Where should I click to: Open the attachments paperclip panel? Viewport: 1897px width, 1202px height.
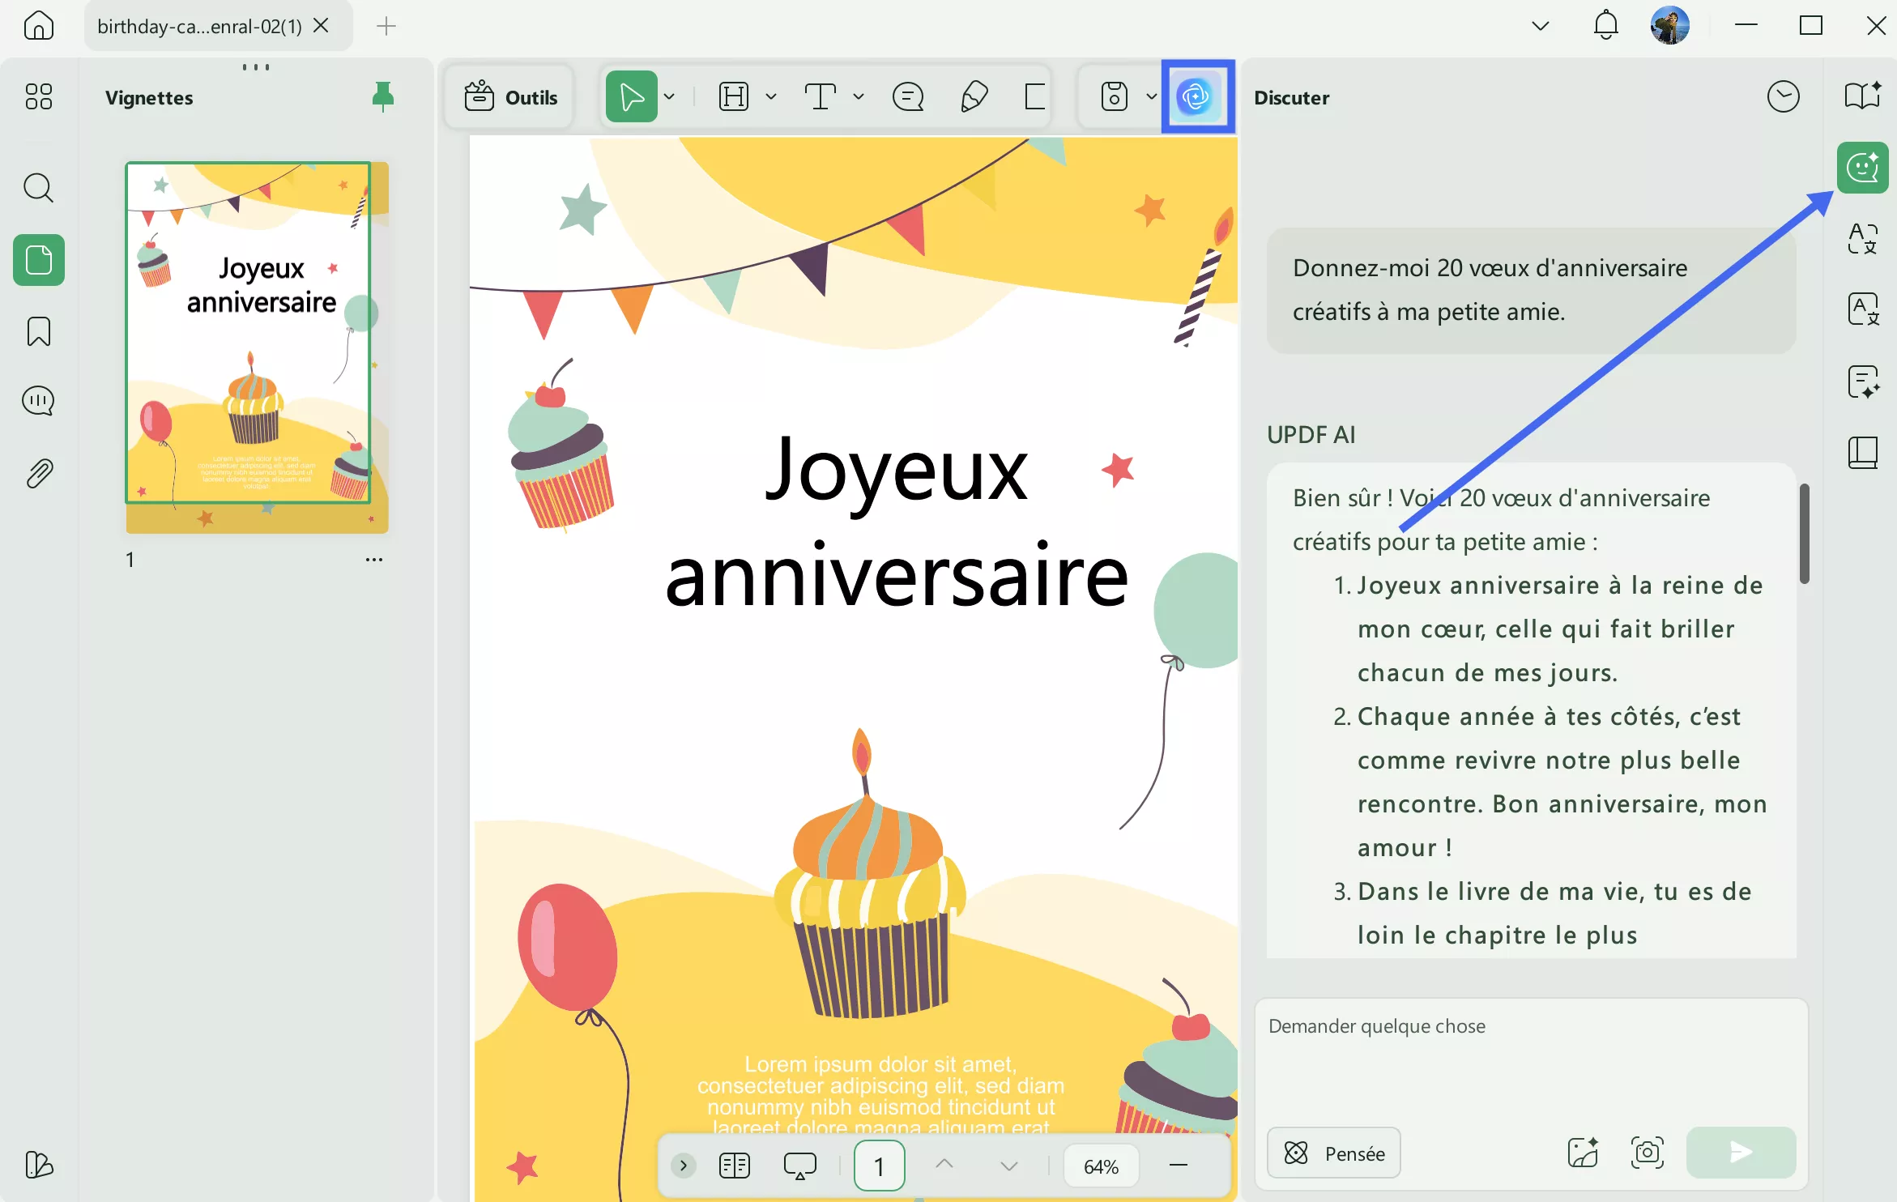pos(38,474)
